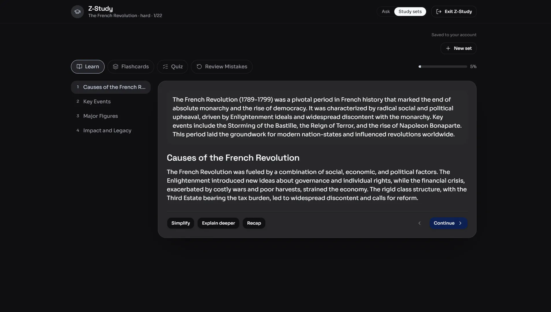Open the Review Mistakes tab
The image size is (551, 312).
pyautogui.click(x=222, y=67)
